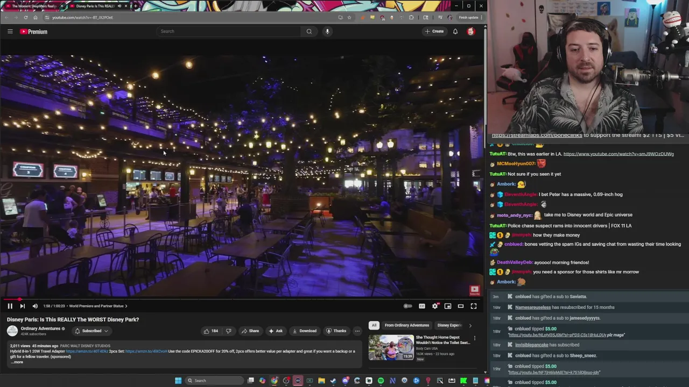This screenshot has height=387, width=689.
Task: Open Home Depot toilet seat video thumbnail
Action: point(391,347)
